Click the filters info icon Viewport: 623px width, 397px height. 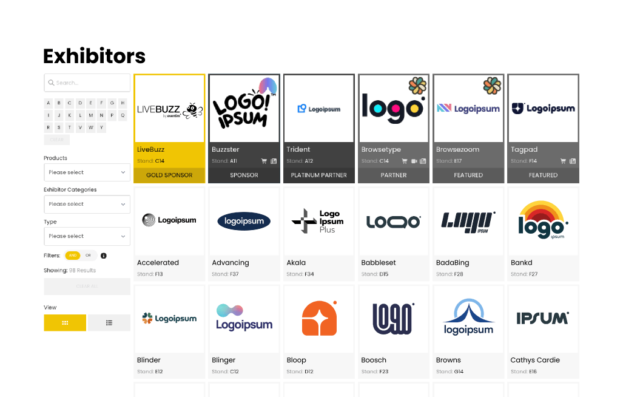coord(104,256)
